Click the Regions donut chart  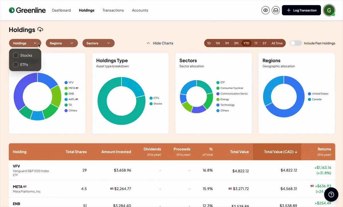point(284,97)
